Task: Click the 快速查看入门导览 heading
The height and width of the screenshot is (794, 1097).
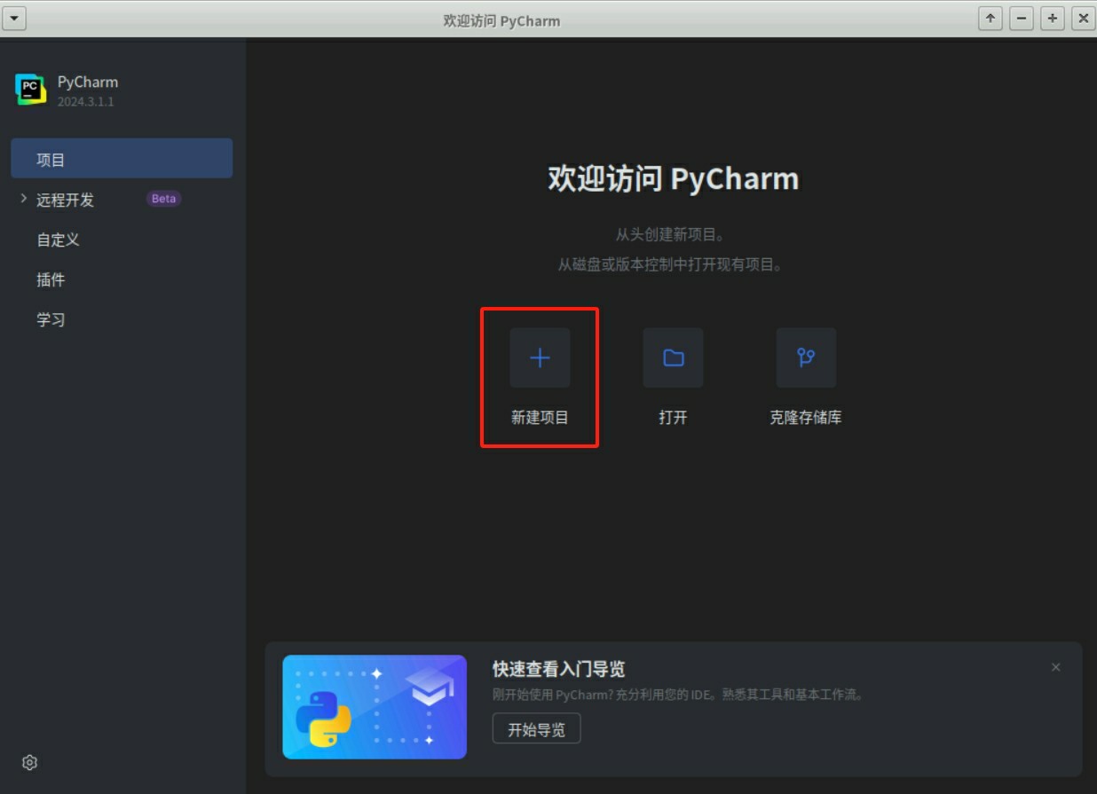Action: pyautogui.click(x=559, y=669)
